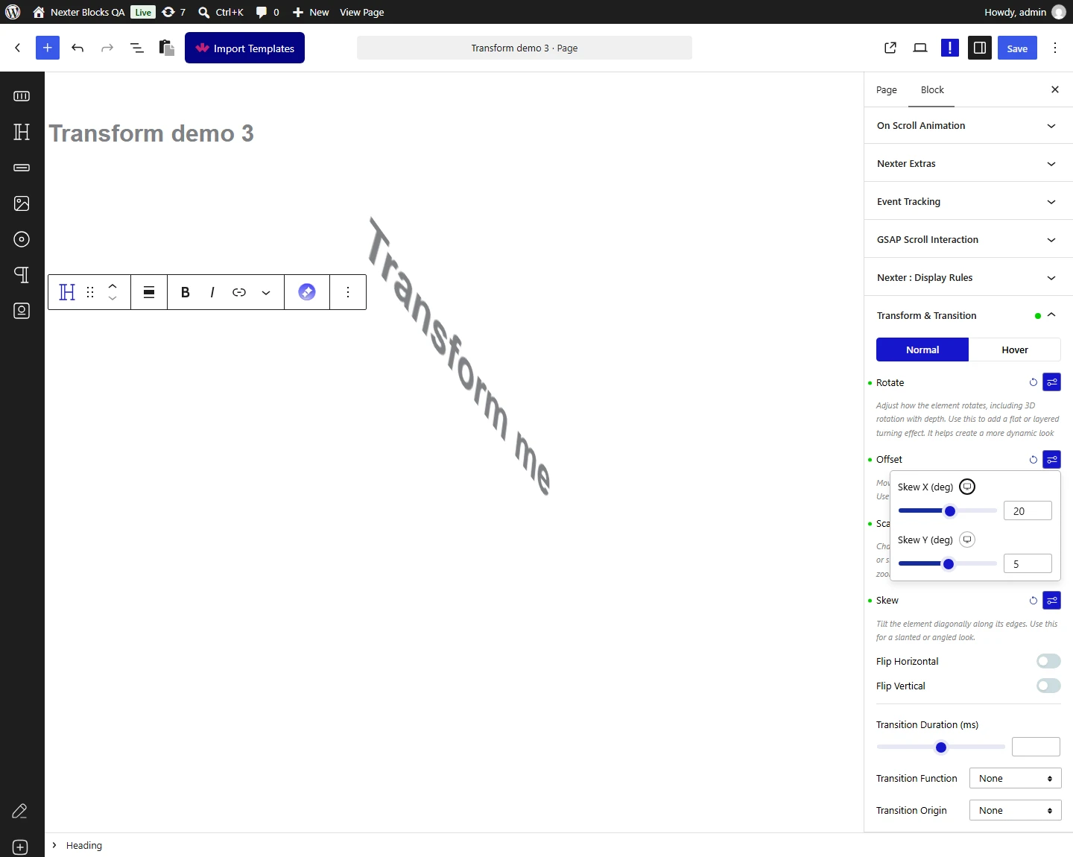Expand the On Scroll Animation panel
The height and width of the screenshot is (857, 1073).
click(968, 126)
